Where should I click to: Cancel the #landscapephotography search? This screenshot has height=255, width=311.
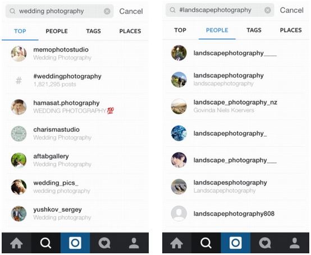click(x=291, y=10)
